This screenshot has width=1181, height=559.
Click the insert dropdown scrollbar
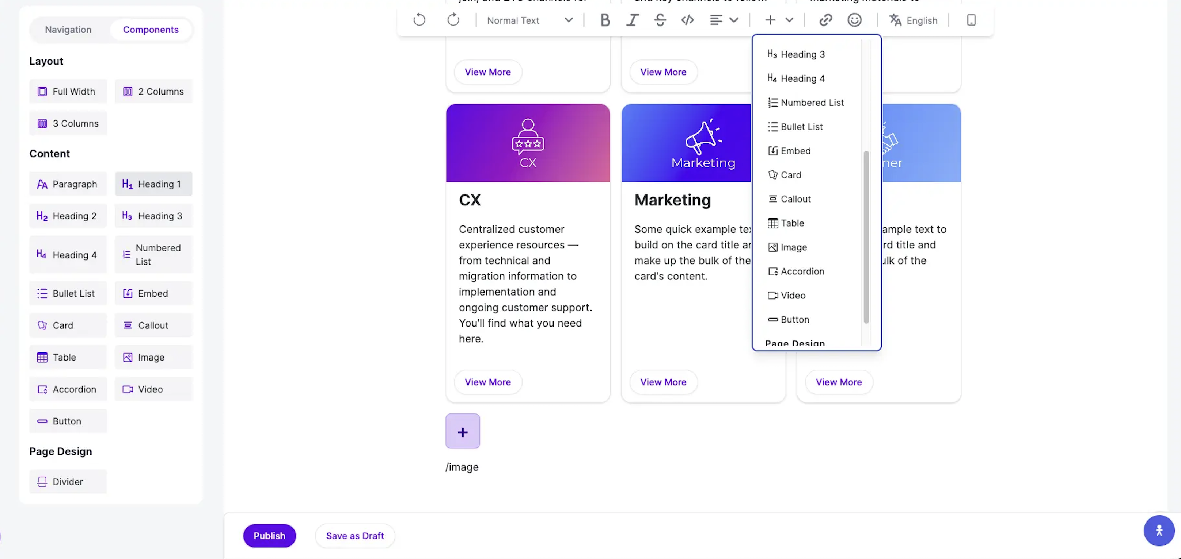click(866, 237)
